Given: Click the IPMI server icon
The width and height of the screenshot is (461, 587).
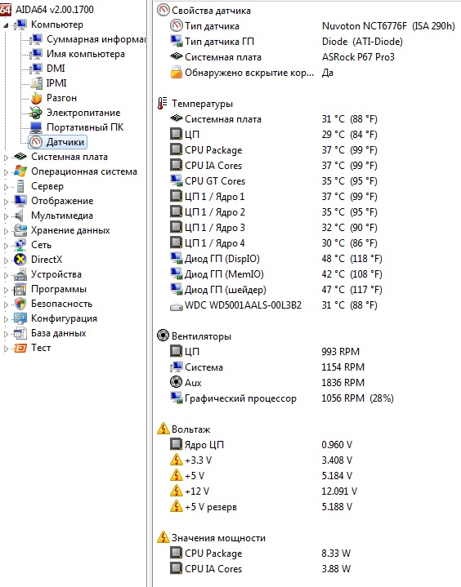Looking at the screenshot, I should coord(36,83).
